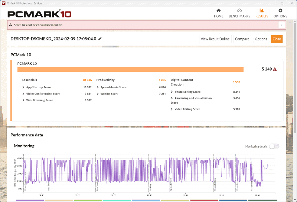Click the Essentials score 10 036
The width and height of the screenshot is (297, 202).
coord(87,80)
